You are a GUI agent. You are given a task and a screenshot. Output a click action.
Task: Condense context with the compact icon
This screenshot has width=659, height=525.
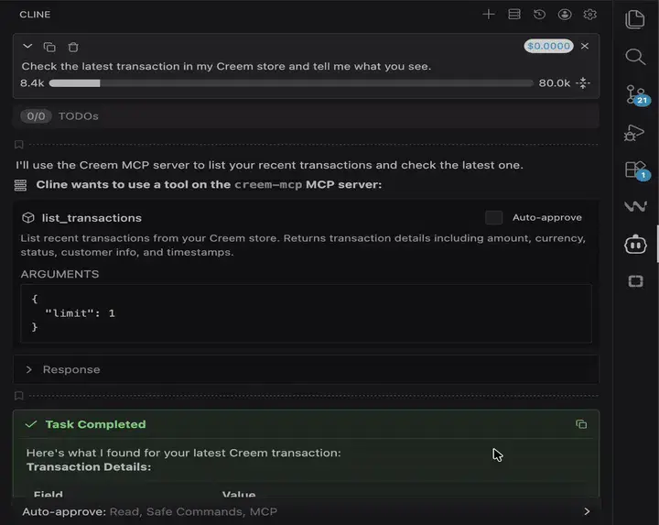[583, 82]
